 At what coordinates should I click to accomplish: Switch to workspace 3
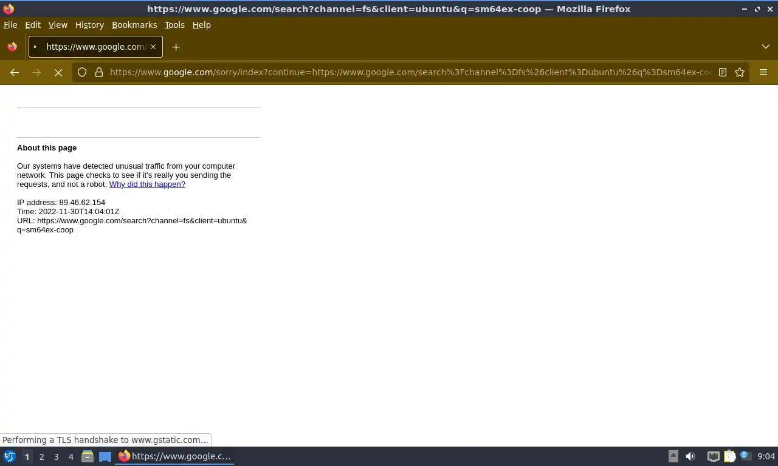56,457
